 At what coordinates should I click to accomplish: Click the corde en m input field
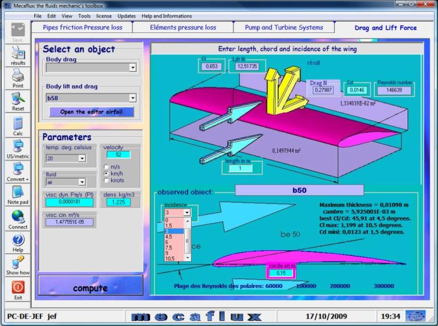click(x=281, y=273)
